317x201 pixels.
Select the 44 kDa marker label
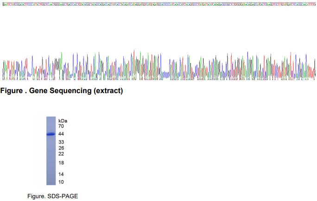(x=61, y=134)
